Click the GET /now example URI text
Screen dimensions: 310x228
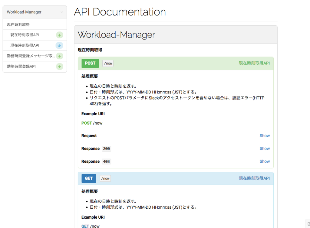91,226
